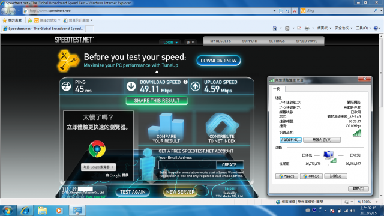This screenshot has height=216, width=384.
Task: Click Disable (D) shield button in dialog
Action: (311, 176)
